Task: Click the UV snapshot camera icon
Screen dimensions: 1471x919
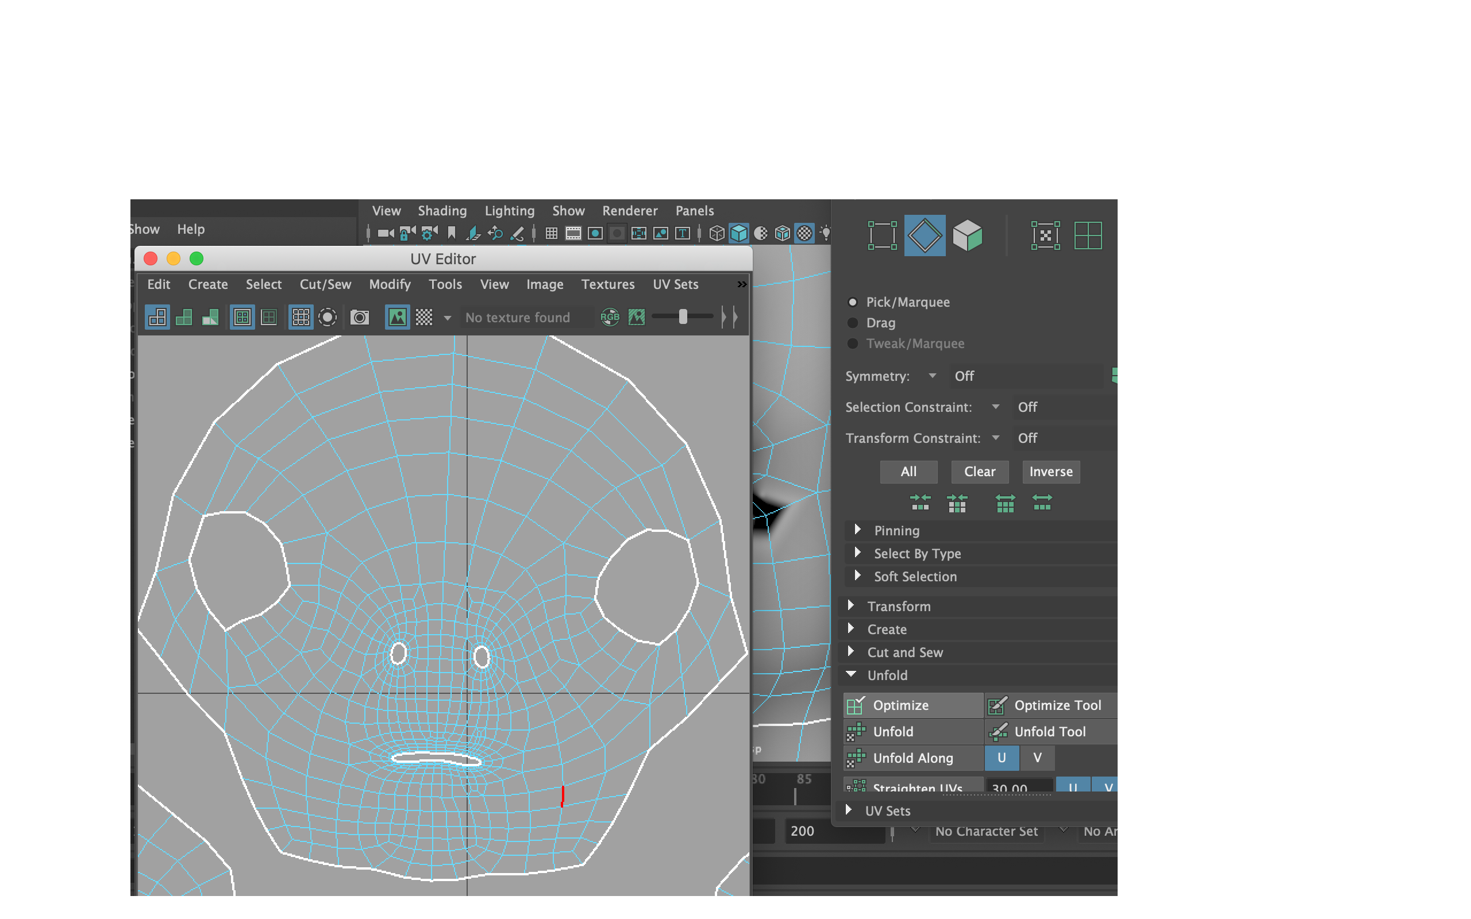Action: pyautogui.click(x=360, y=317)
